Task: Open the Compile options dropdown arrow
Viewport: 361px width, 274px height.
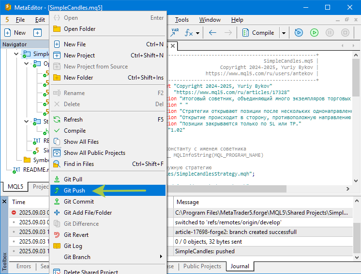Action: coord(284,33)
